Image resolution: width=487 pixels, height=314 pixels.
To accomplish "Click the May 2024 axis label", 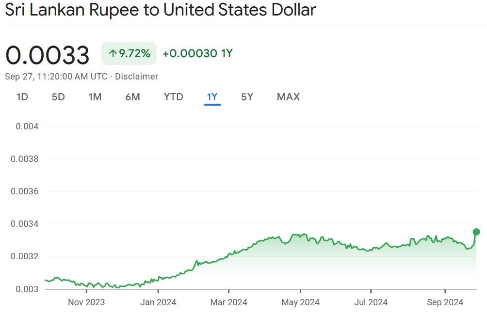I will click(300, 302).
